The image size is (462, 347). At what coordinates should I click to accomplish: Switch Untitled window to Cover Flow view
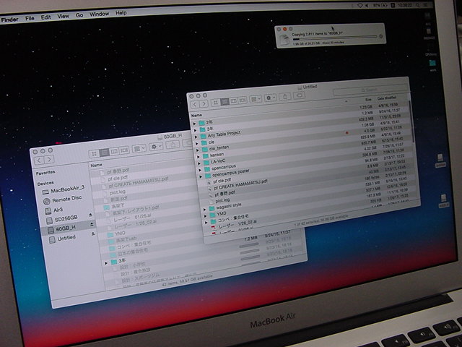243,100
